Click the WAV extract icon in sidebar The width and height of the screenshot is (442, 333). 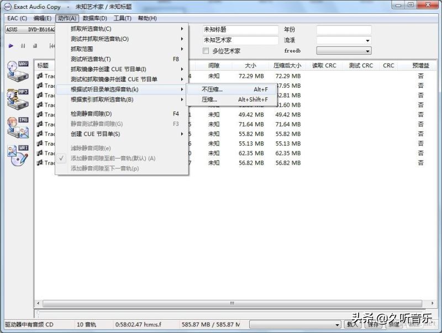[18, 71]
